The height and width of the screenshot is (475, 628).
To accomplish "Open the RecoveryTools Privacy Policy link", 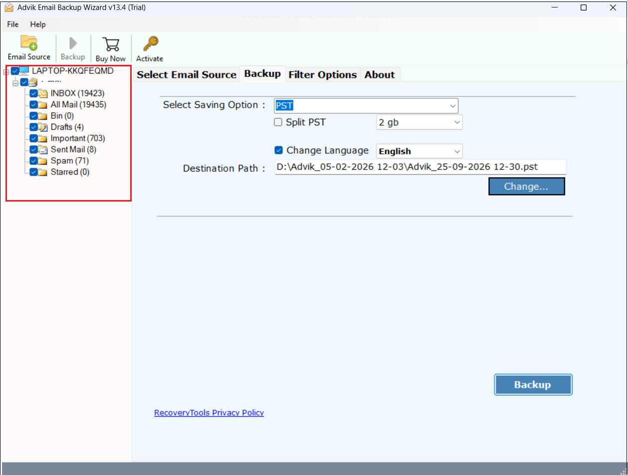I will coord(209,413).
